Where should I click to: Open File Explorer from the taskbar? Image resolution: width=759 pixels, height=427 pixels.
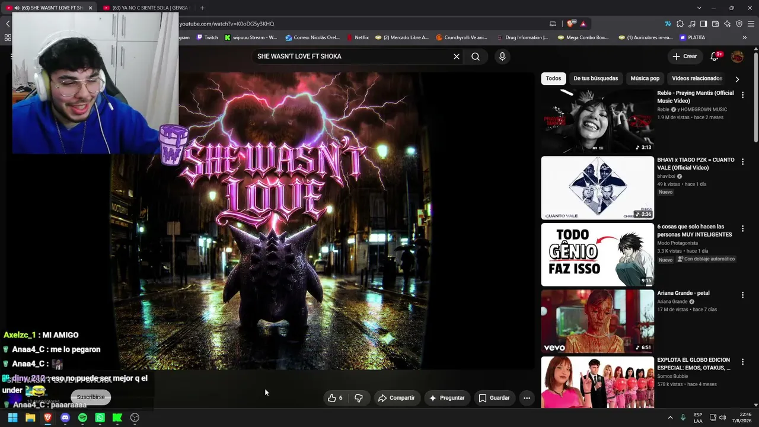pos(30,418)
